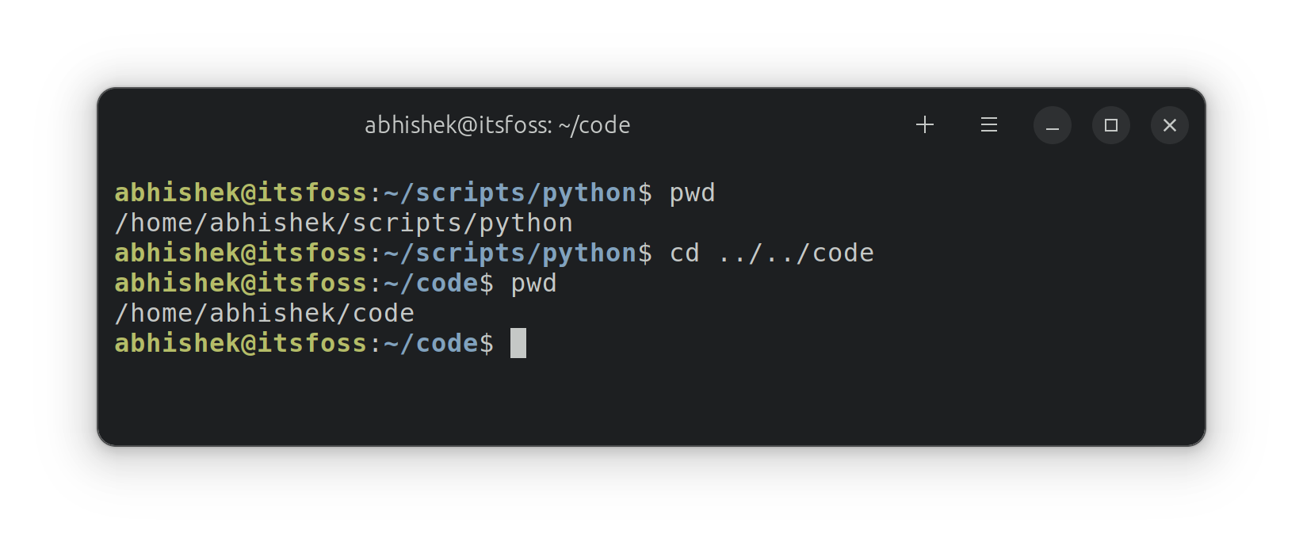
Task: Select the output line /home/abhishek/code
Action: coord(264,313)
